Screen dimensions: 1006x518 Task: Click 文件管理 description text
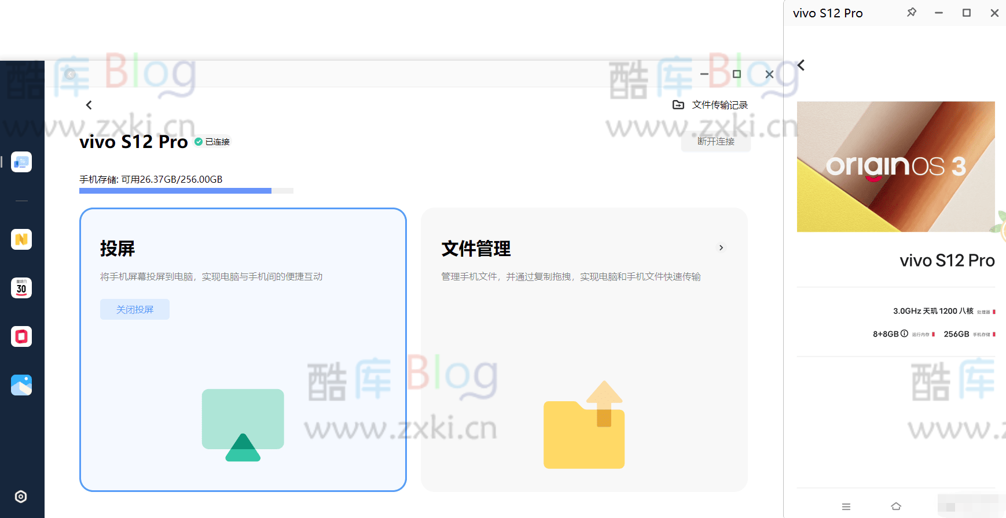click(x=571, y=276)
